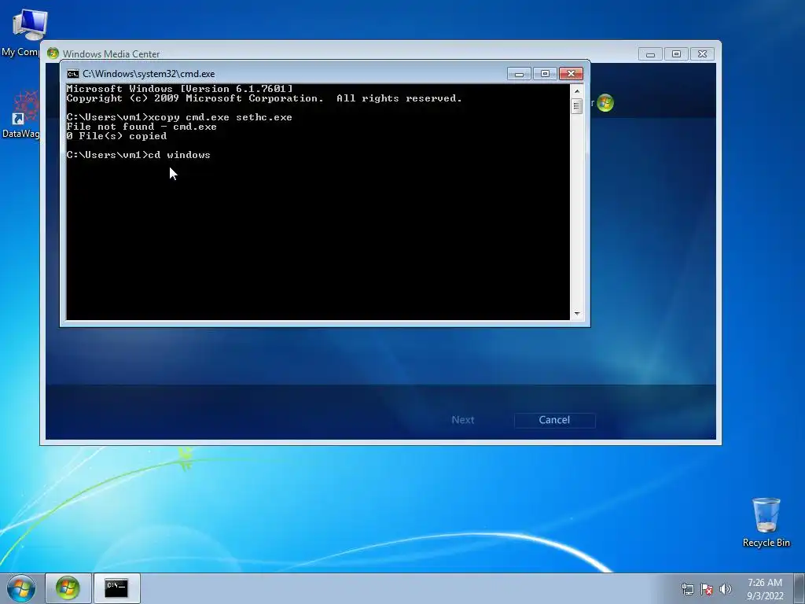Click the cmd scrollbar down arrow
Viewport: 805px width, 604px height.
click(577, 313)
